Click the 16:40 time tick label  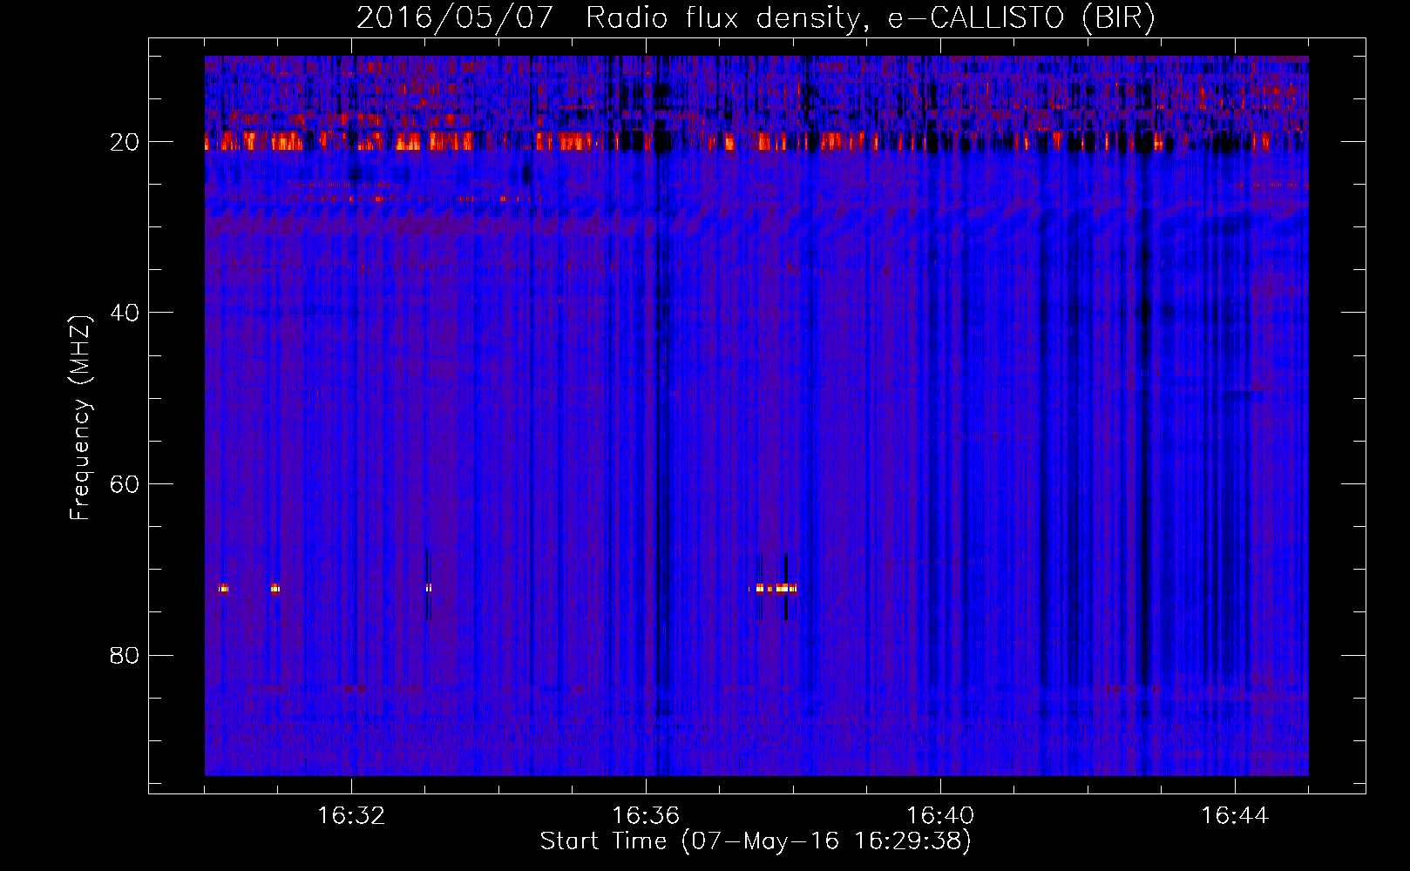(x=940, y=816)
